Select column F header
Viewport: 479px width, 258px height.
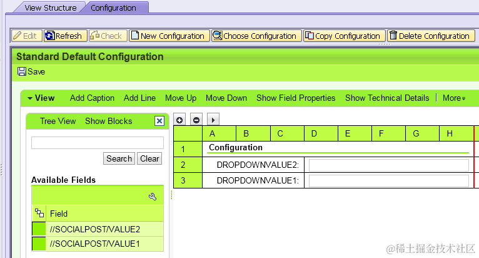point(388,133)
